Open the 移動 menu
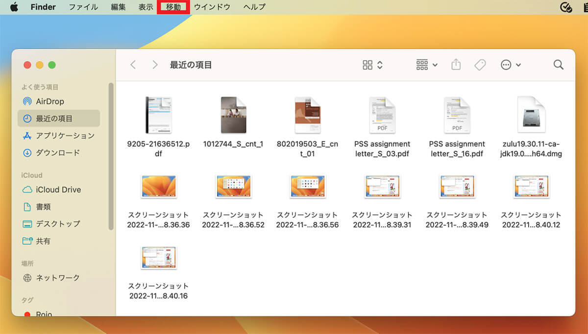 [x=173, y=7]
